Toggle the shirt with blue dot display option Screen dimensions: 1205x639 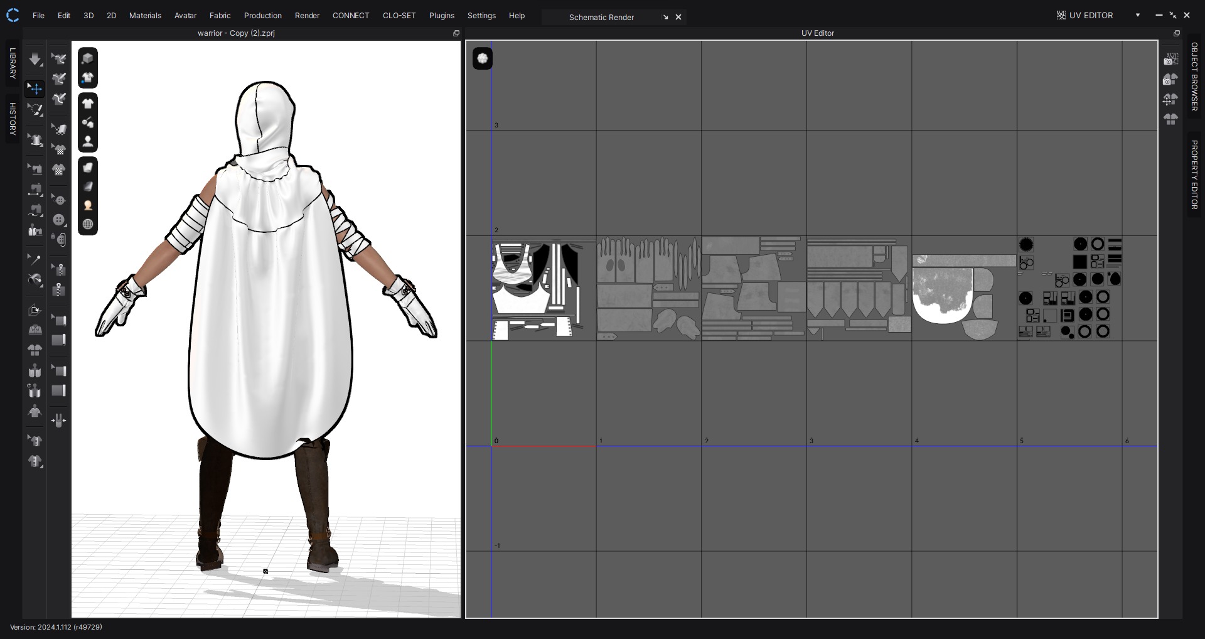88,78
